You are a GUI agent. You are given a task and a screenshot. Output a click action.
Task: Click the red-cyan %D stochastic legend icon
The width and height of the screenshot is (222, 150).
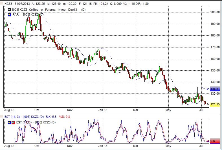[x=12, y=122]
